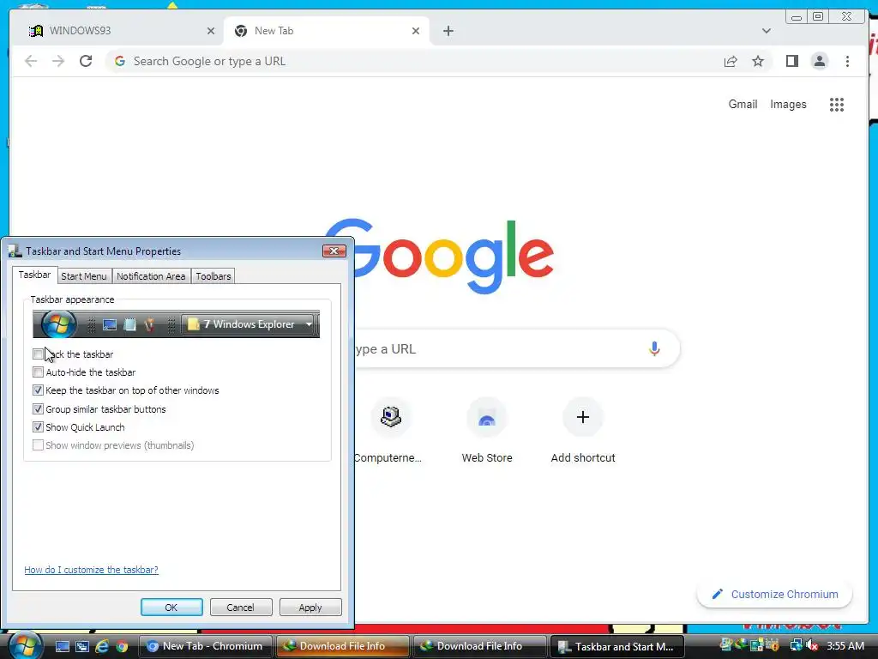
Task: Start voice search with microphone icon
Action: click(654, 348)
